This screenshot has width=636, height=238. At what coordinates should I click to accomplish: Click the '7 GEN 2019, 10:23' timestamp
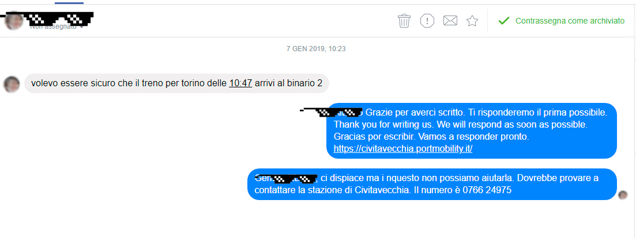316,49
